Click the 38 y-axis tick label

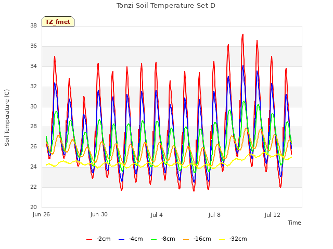click(x=33, y=25)
